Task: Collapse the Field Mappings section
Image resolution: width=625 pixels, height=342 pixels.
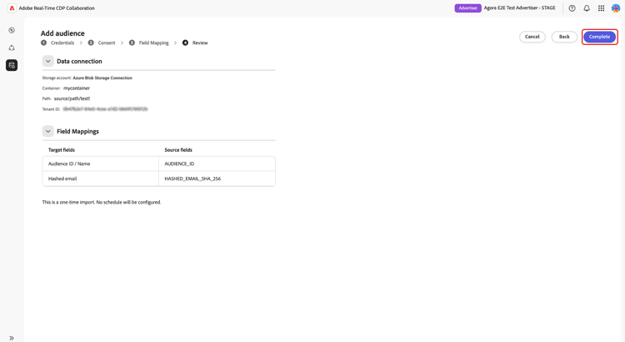Action: (x=47, y=131)
